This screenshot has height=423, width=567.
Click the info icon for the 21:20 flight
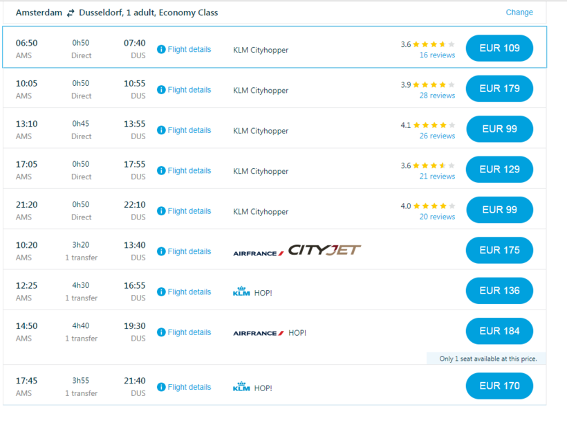161,211
